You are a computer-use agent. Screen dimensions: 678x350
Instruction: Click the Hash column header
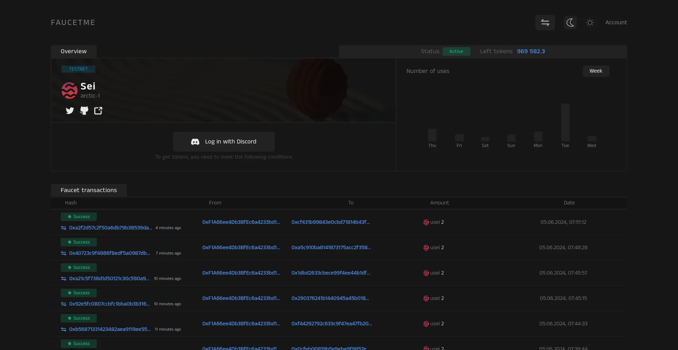pyautogui.click(x=71, y=203)
